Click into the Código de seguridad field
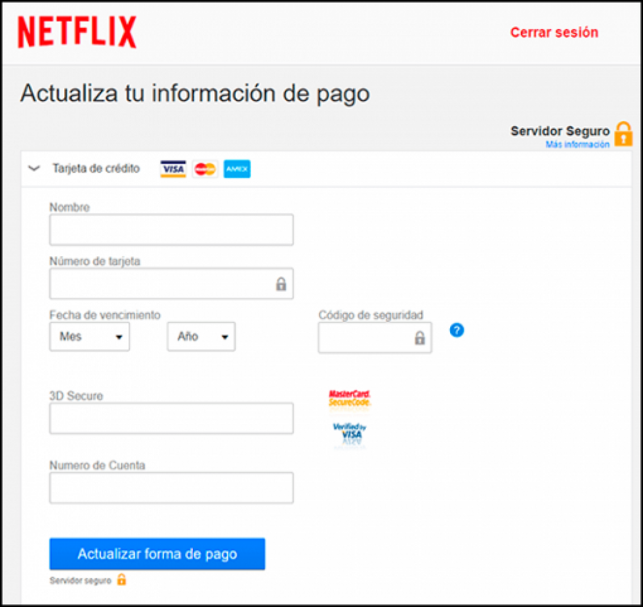 tap(367, 337)
